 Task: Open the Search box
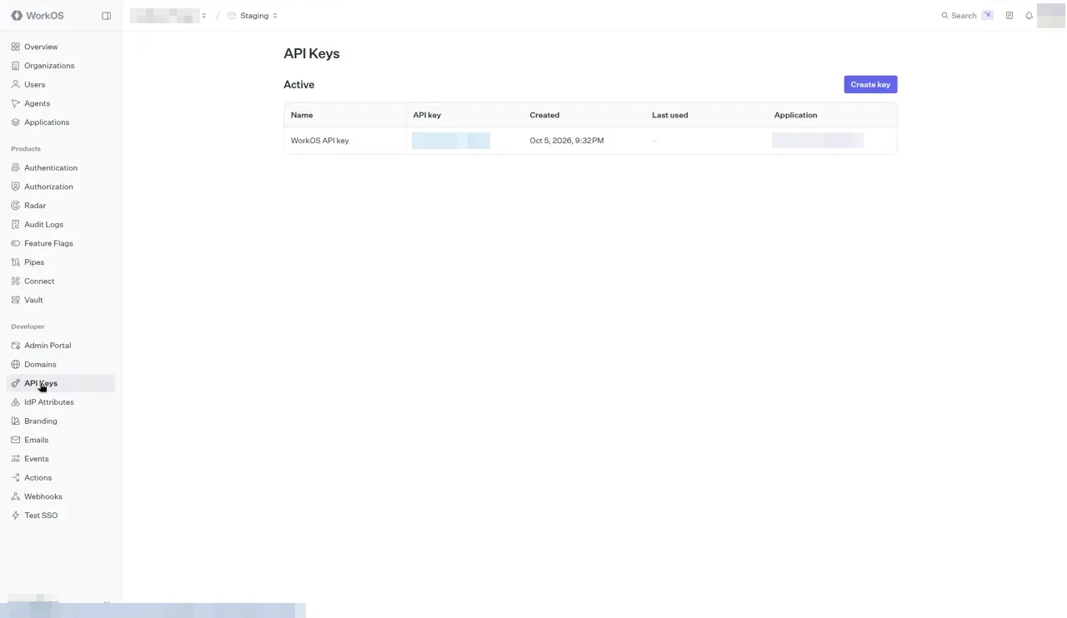(967, 16)
